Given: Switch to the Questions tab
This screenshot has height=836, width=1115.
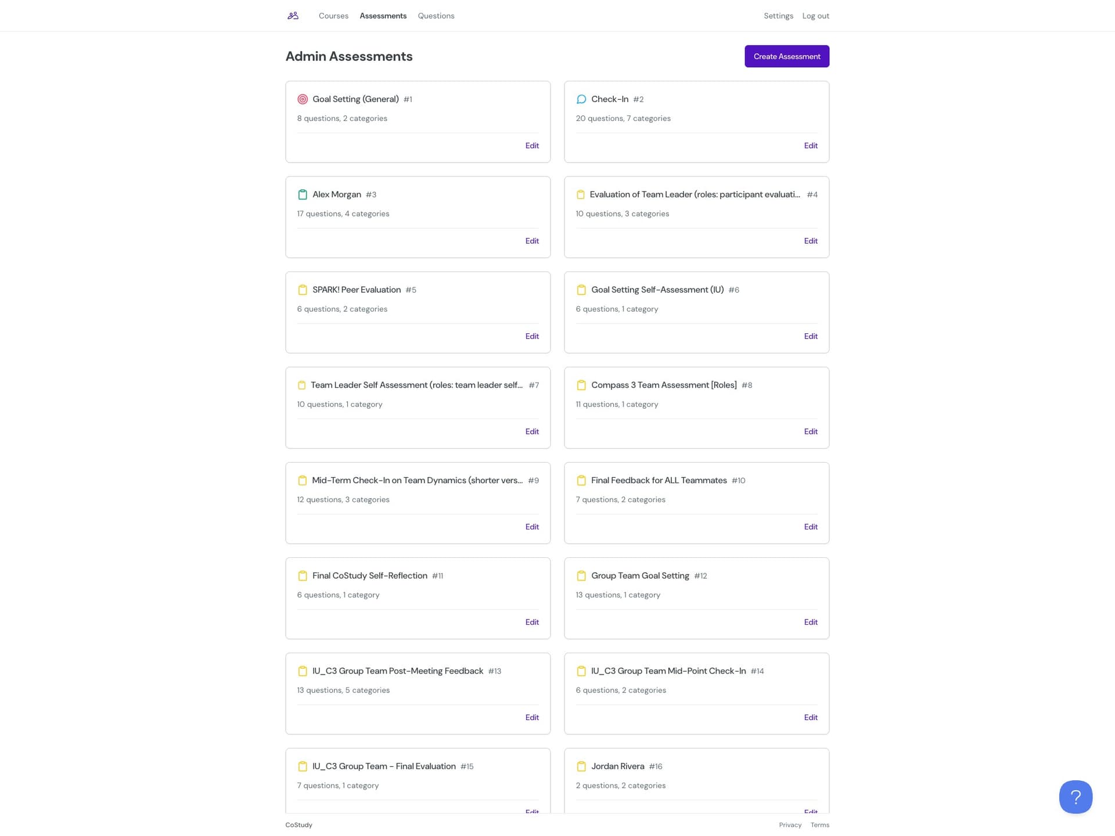Looking at the screenshot, I should pos(436,16).
